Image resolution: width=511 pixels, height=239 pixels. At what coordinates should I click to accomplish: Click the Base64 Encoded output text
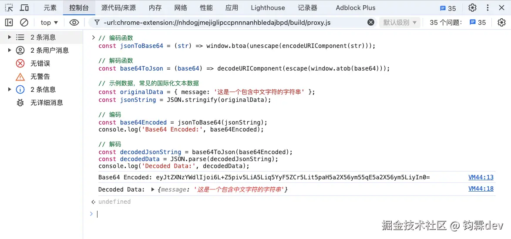(x=264, y=178)
